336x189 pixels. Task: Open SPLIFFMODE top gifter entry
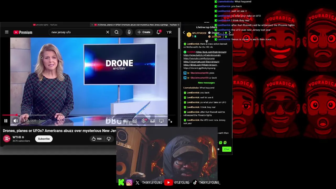click(197, 34)
